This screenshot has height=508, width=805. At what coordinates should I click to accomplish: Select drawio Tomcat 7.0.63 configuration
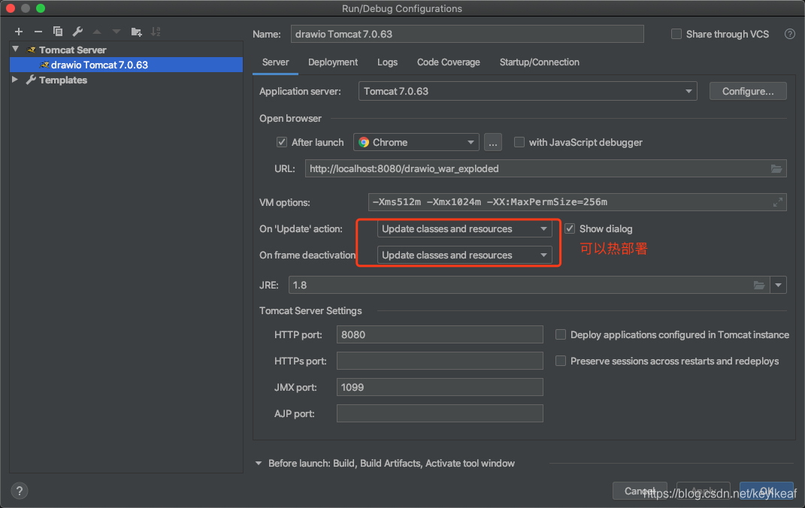(126, 65)
